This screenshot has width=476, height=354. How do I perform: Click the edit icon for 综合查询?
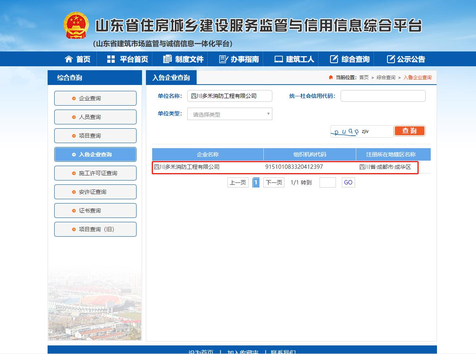point(334,59)
